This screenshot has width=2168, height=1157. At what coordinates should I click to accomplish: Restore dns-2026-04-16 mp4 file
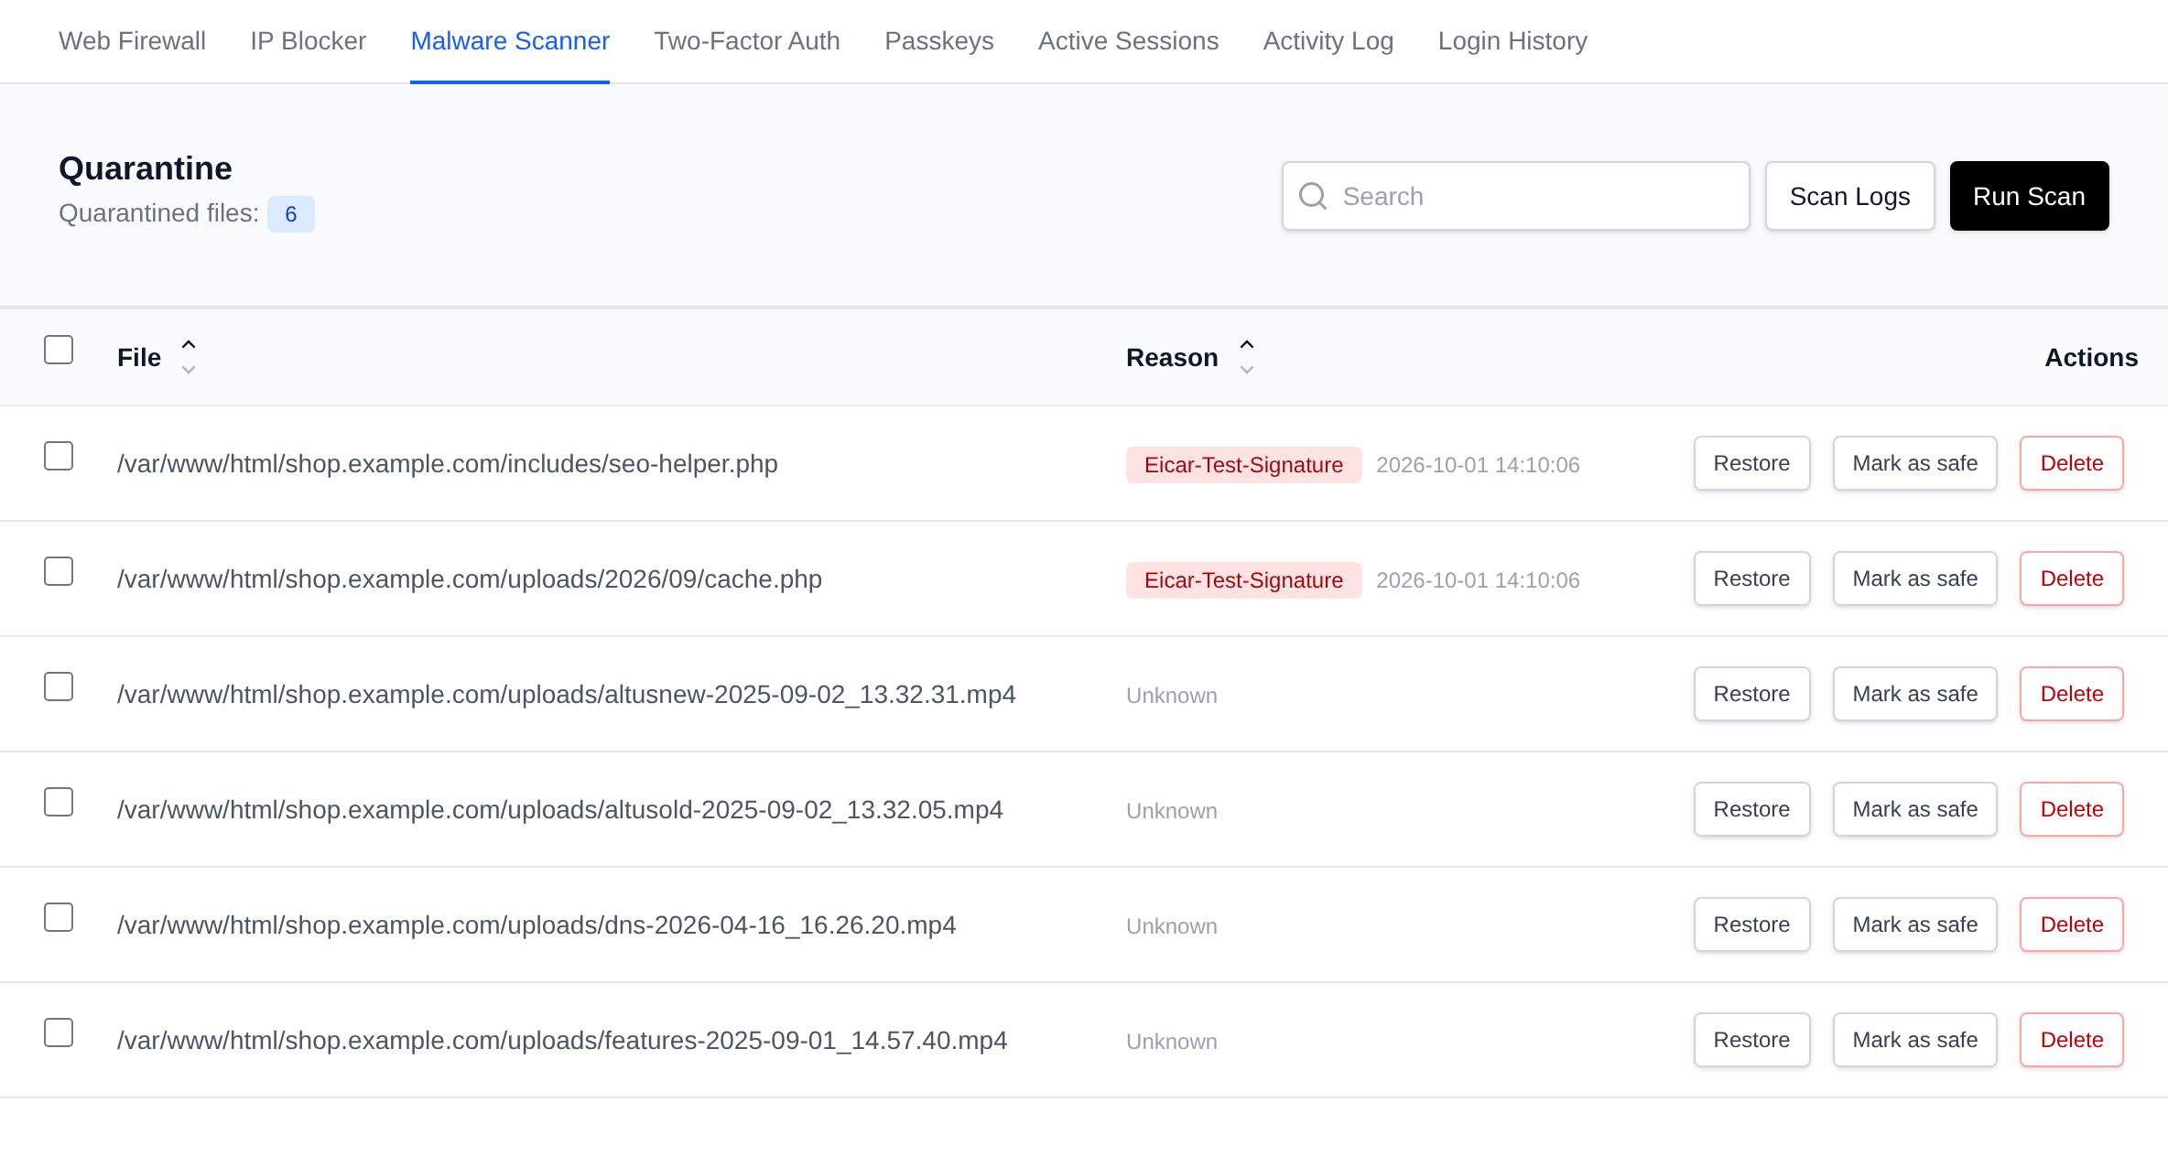tap(1751, 925)
